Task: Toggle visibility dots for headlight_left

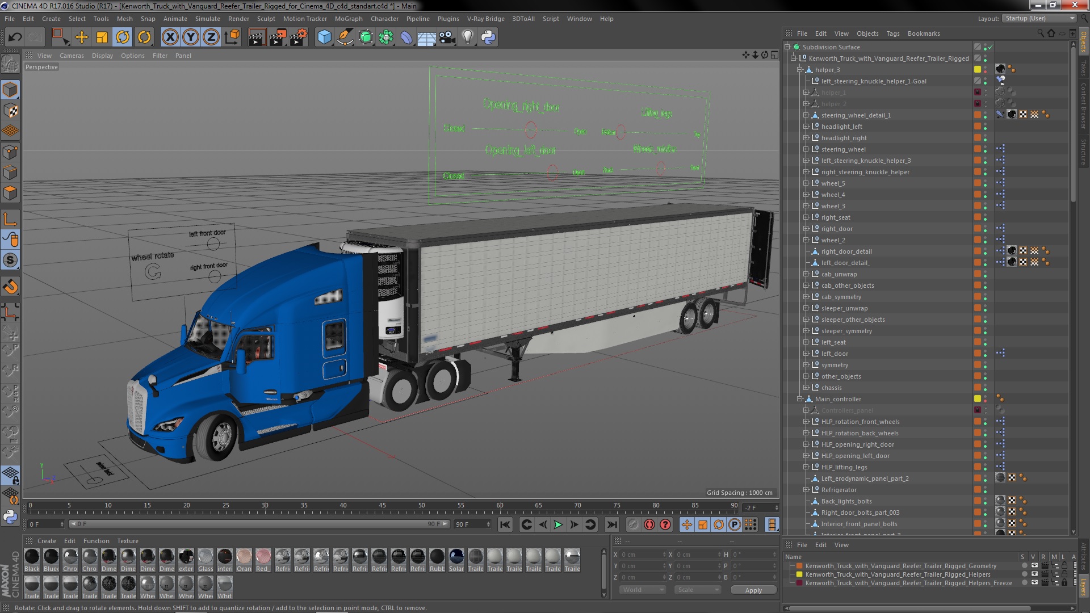Action: coord(986,127)
